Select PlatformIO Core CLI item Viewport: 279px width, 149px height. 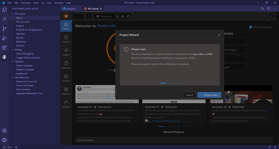(26, 82)
